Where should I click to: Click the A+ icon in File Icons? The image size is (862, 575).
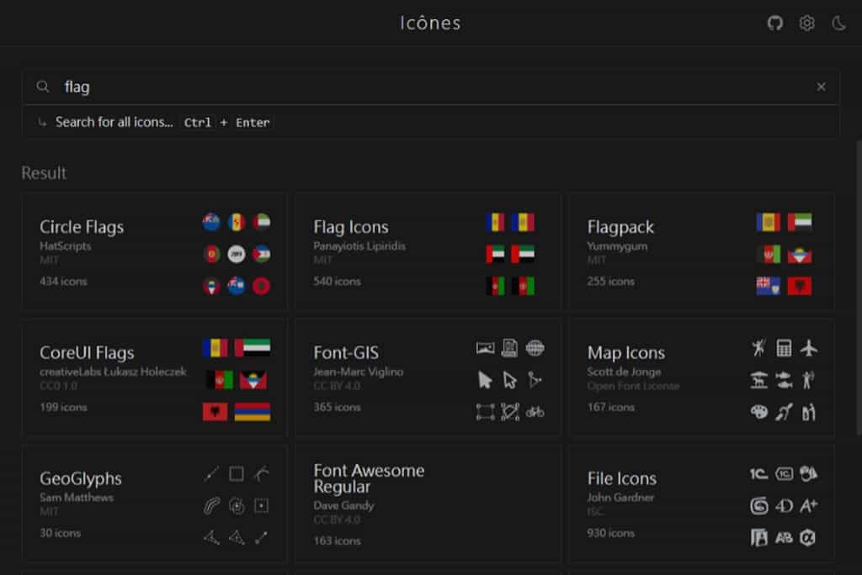(x=809, y=505)
